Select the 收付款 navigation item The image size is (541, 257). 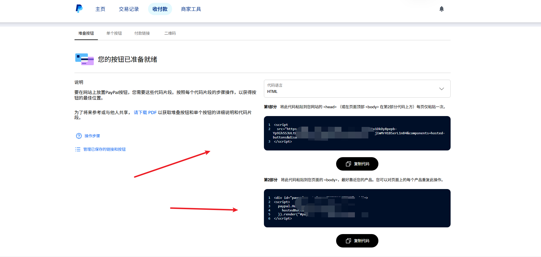(160, 9)
